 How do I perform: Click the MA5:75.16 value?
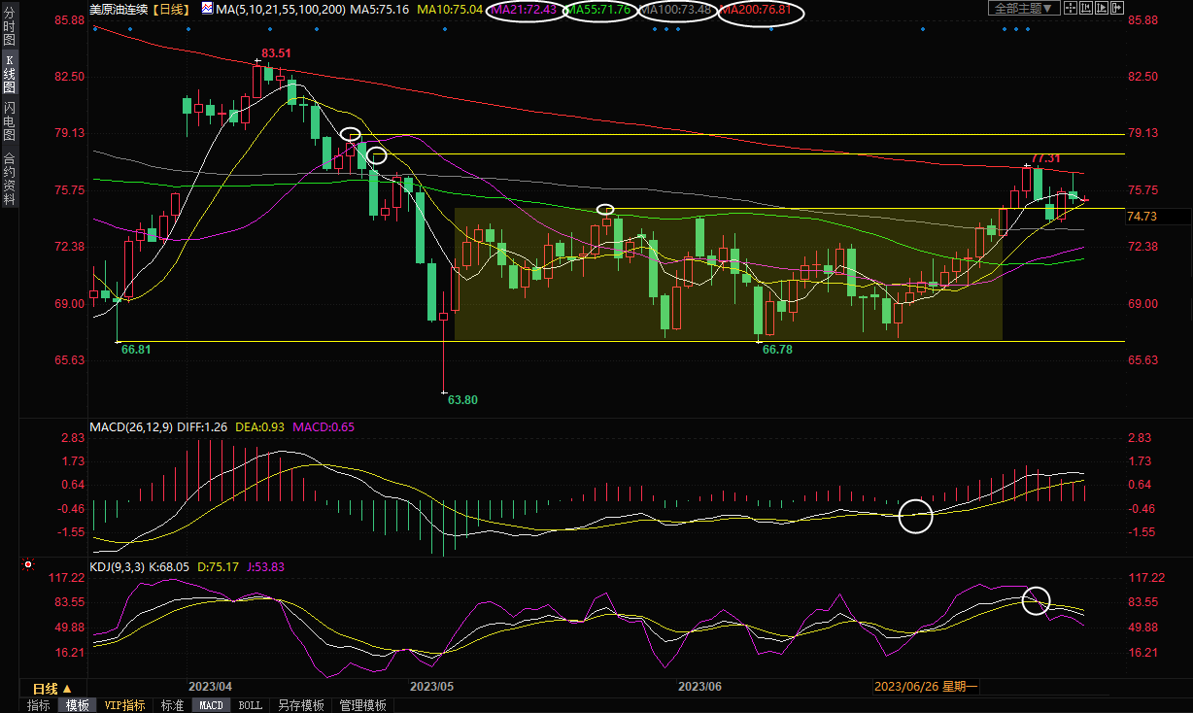pyautogui.click(x=379, y=9)
